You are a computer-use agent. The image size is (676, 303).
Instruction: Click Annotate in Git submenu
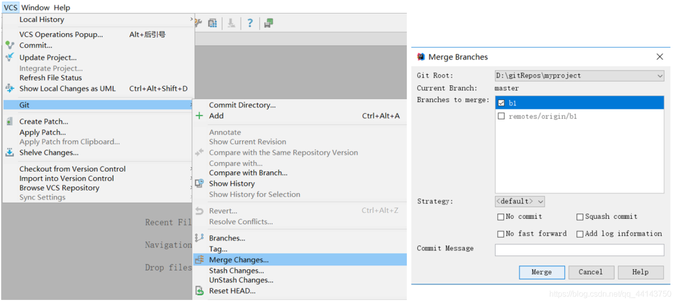point(225,132)
